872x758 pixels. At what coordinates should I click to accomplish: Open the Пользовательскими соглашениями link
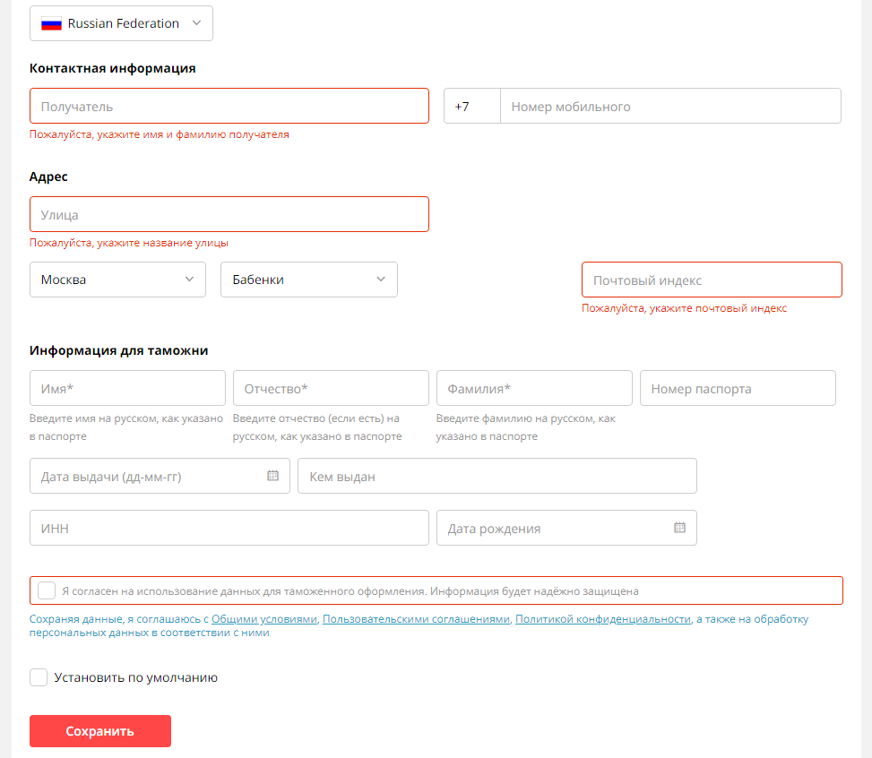[416, 619]
